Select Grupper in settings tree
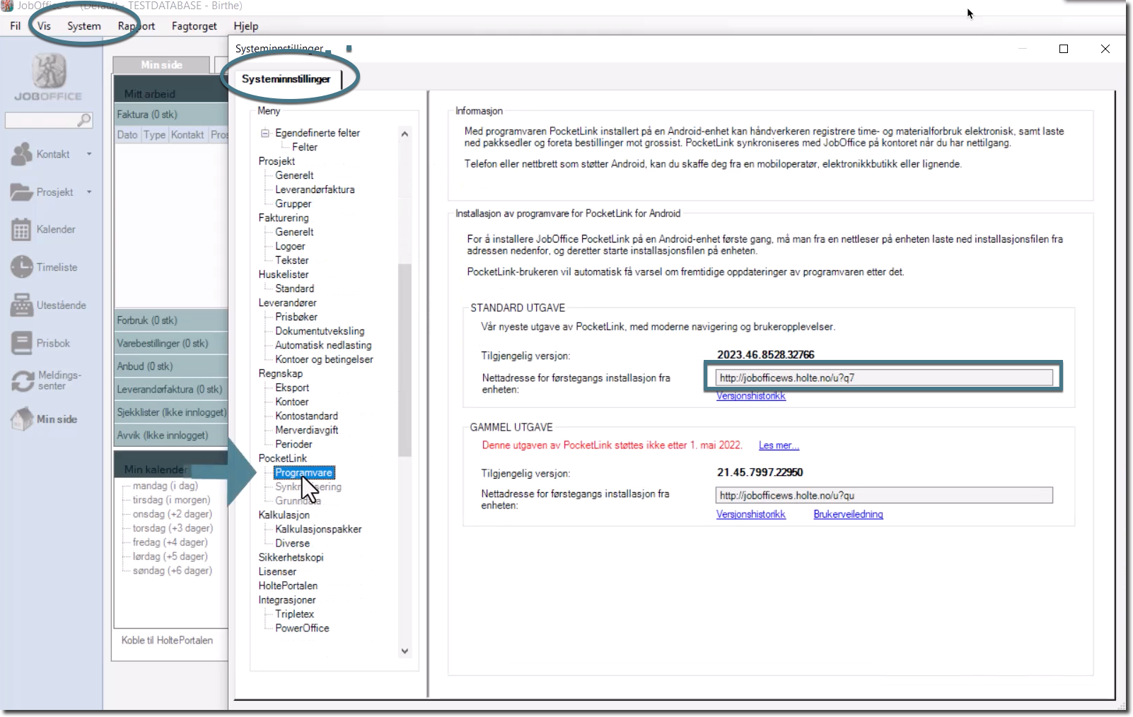 (x=294, y=204)
